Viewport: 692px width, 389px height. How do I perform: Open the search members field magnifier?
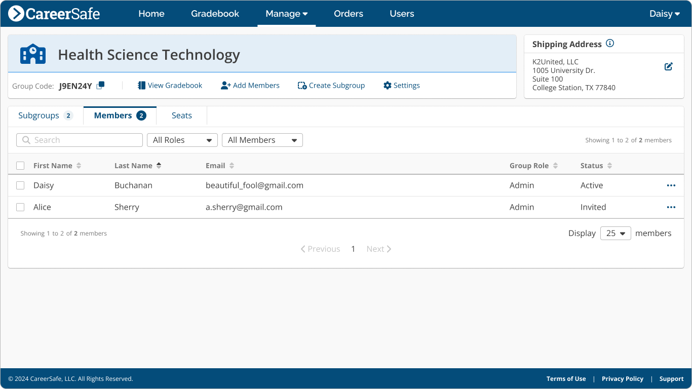point(26,140)
